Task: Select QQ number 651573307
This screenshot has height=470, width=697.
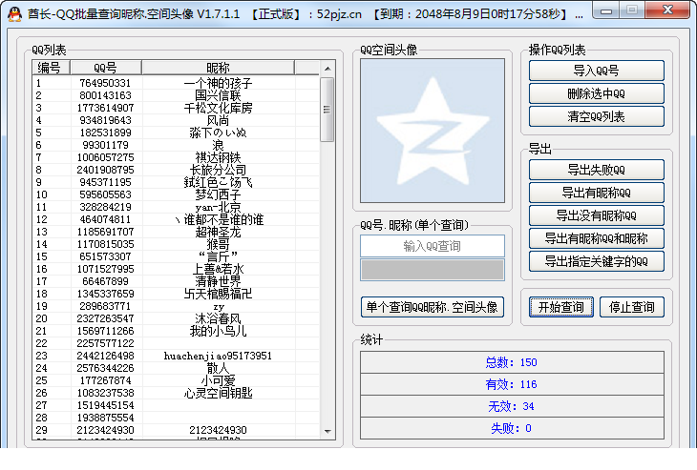Action: click(x=105, y=257)
